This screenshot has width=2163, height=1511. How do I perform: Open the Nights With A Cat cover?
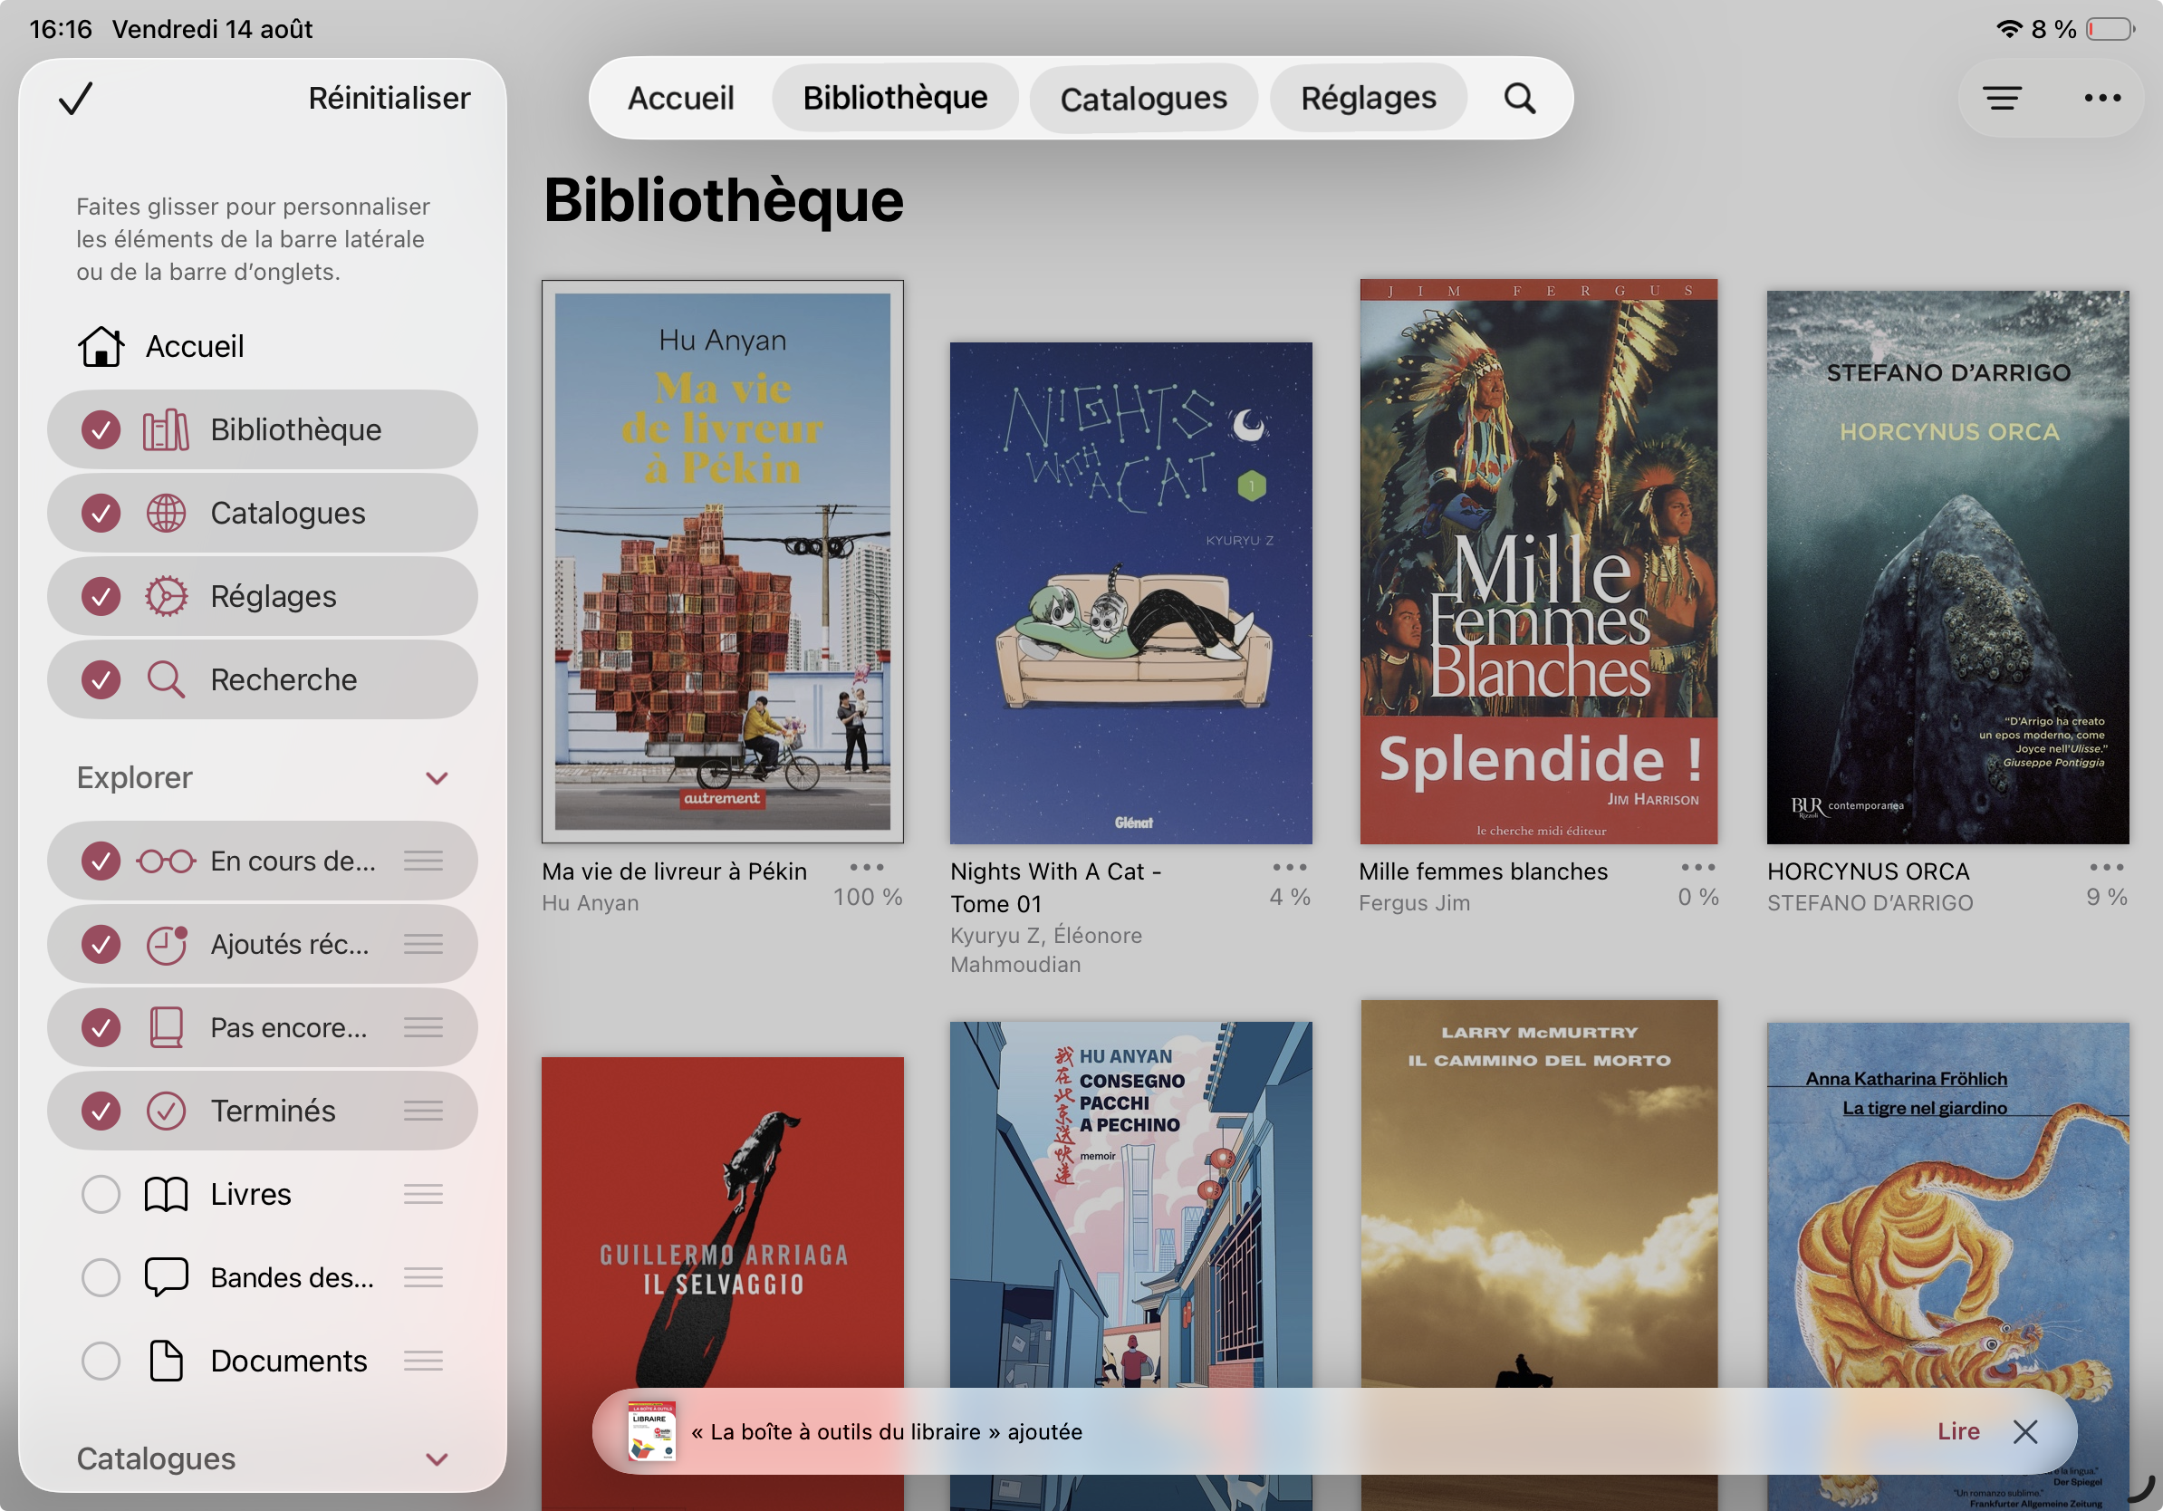(1130, 592)
